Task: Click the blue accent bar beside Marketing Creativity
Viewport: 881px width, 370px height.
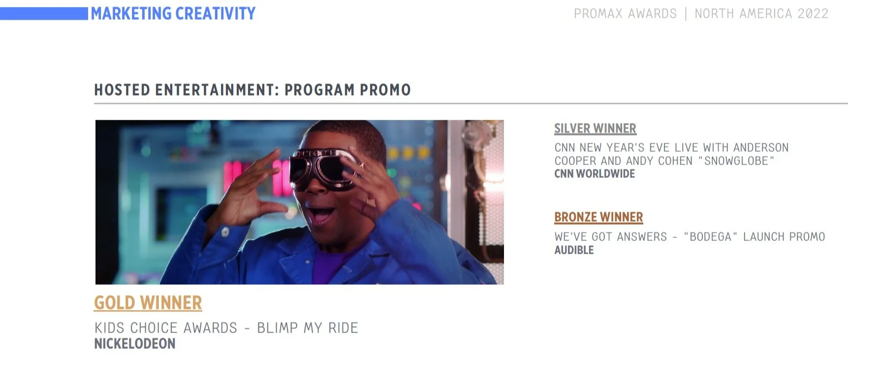Action: click(x=44, y=13)
